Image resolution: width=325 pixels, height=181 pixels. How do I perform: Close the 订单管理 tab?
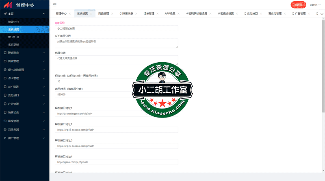(158, 14)
